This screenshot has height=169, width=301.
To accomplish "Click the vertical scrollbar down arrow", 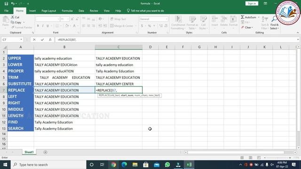I will 299,148.
